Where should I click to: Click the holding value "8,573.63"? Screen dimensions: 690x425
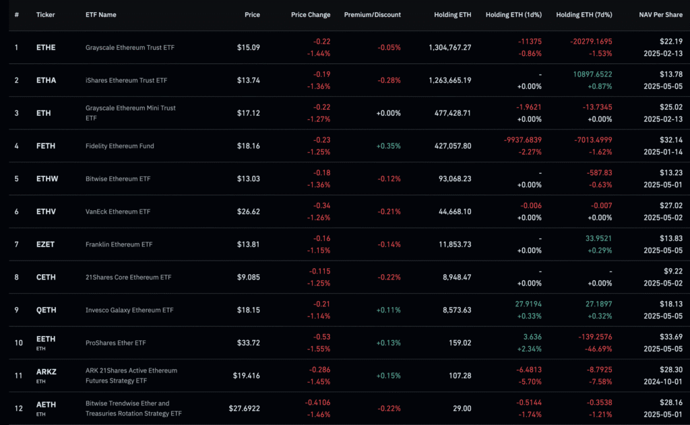pos(457,310)
